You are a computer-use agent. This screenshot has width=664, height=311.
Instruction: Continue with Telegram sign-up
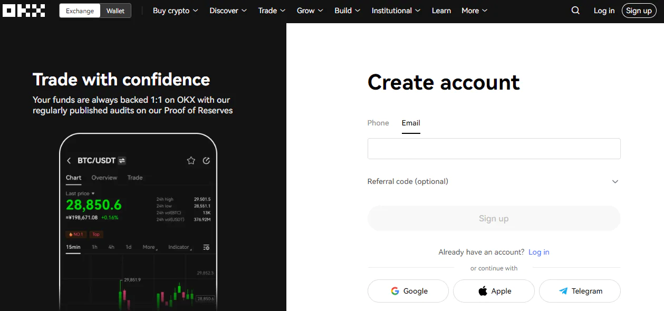tap(580, 291)
